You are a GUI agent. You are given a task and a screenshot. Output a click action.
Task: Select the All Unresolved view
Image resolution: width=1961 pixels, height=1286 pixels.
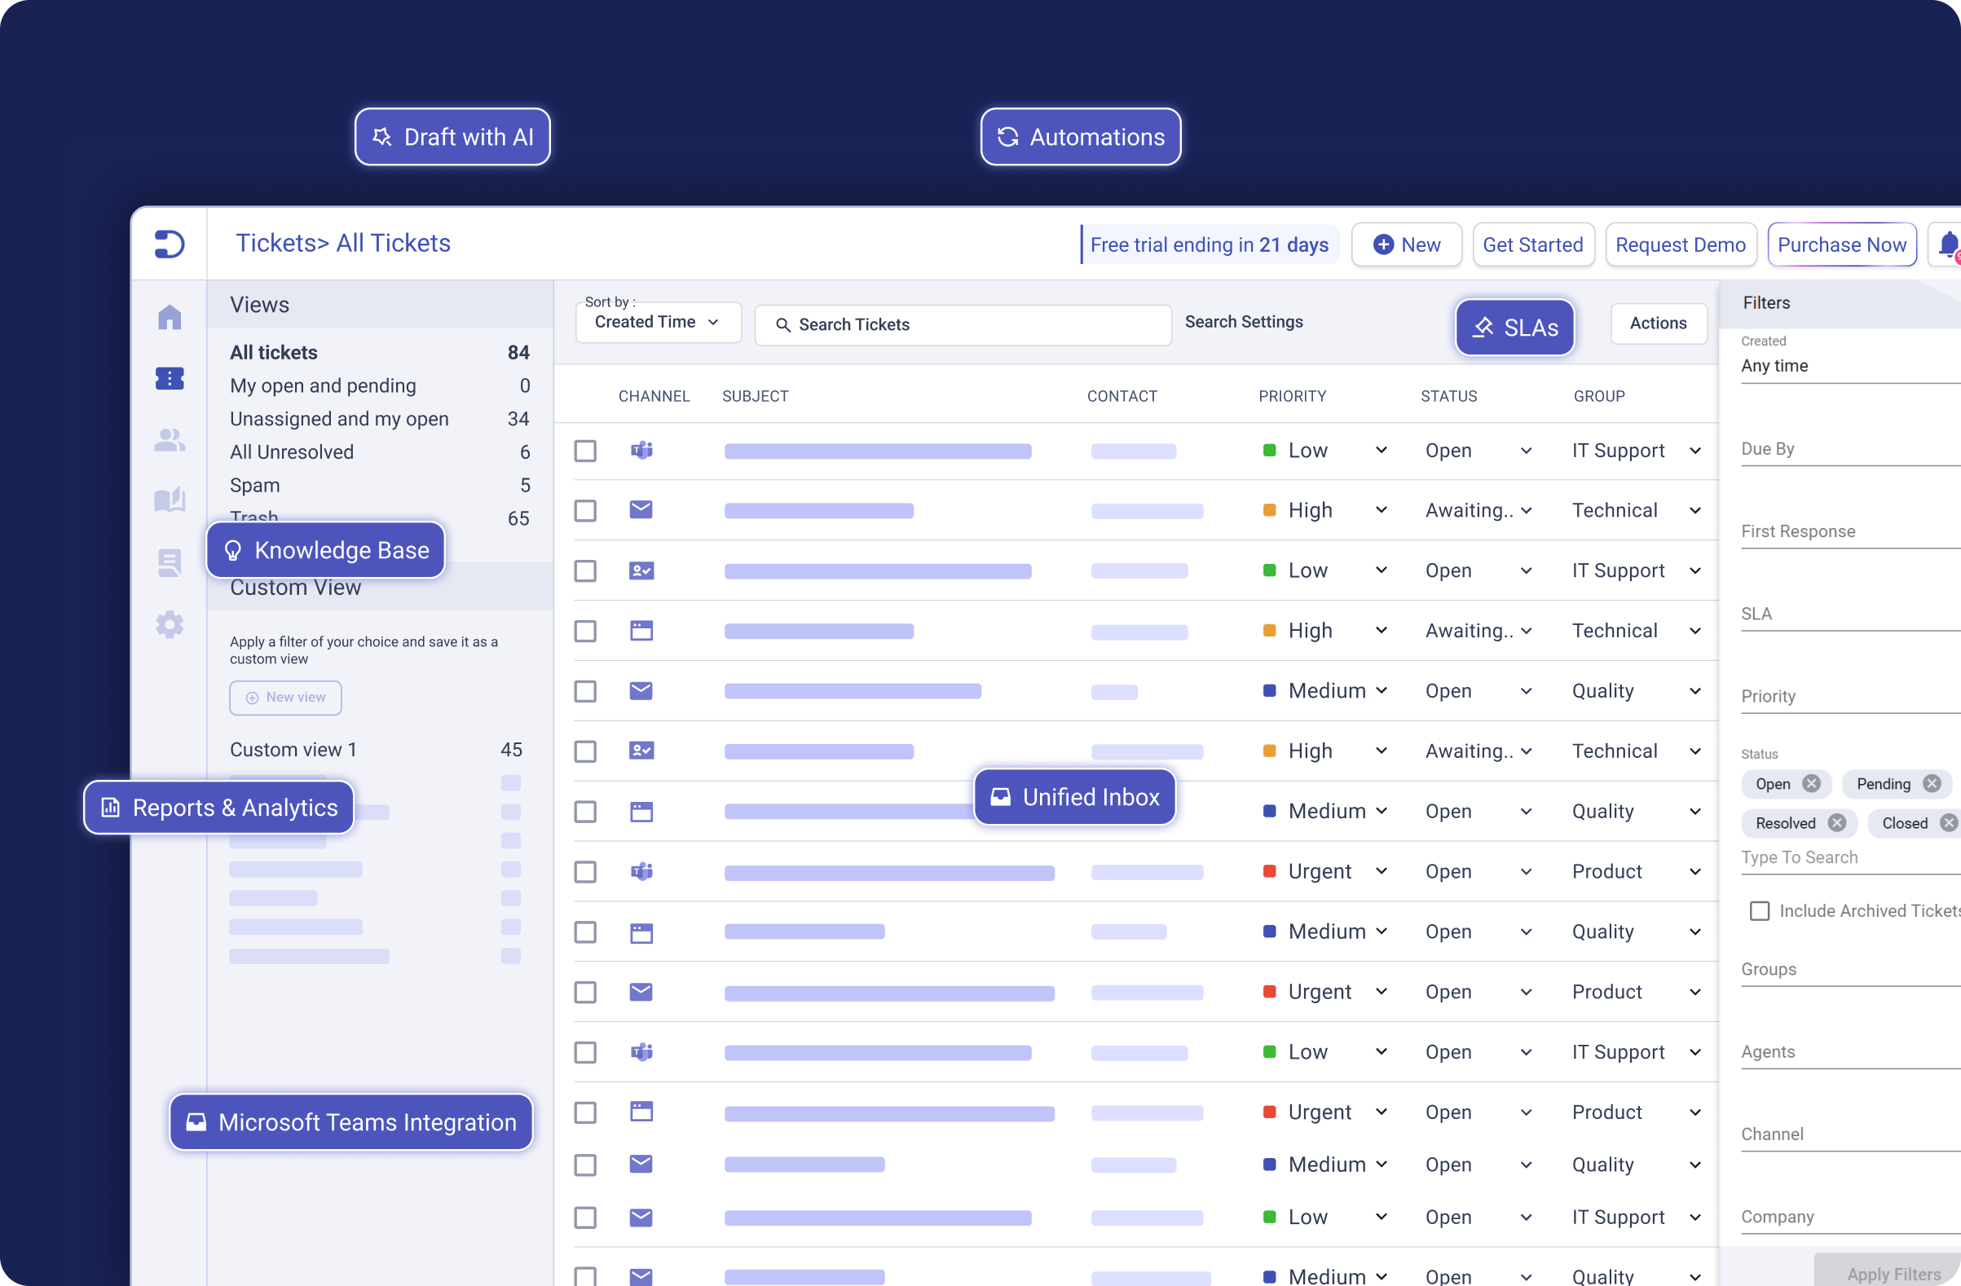[292, 452]
